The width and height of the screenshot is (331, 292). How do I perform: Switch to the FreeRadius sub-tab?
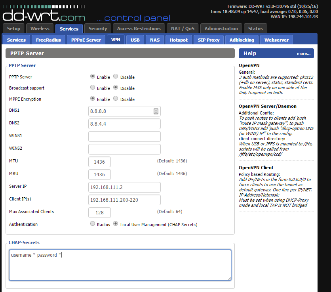pyautogui.click(x=48, y=40)
